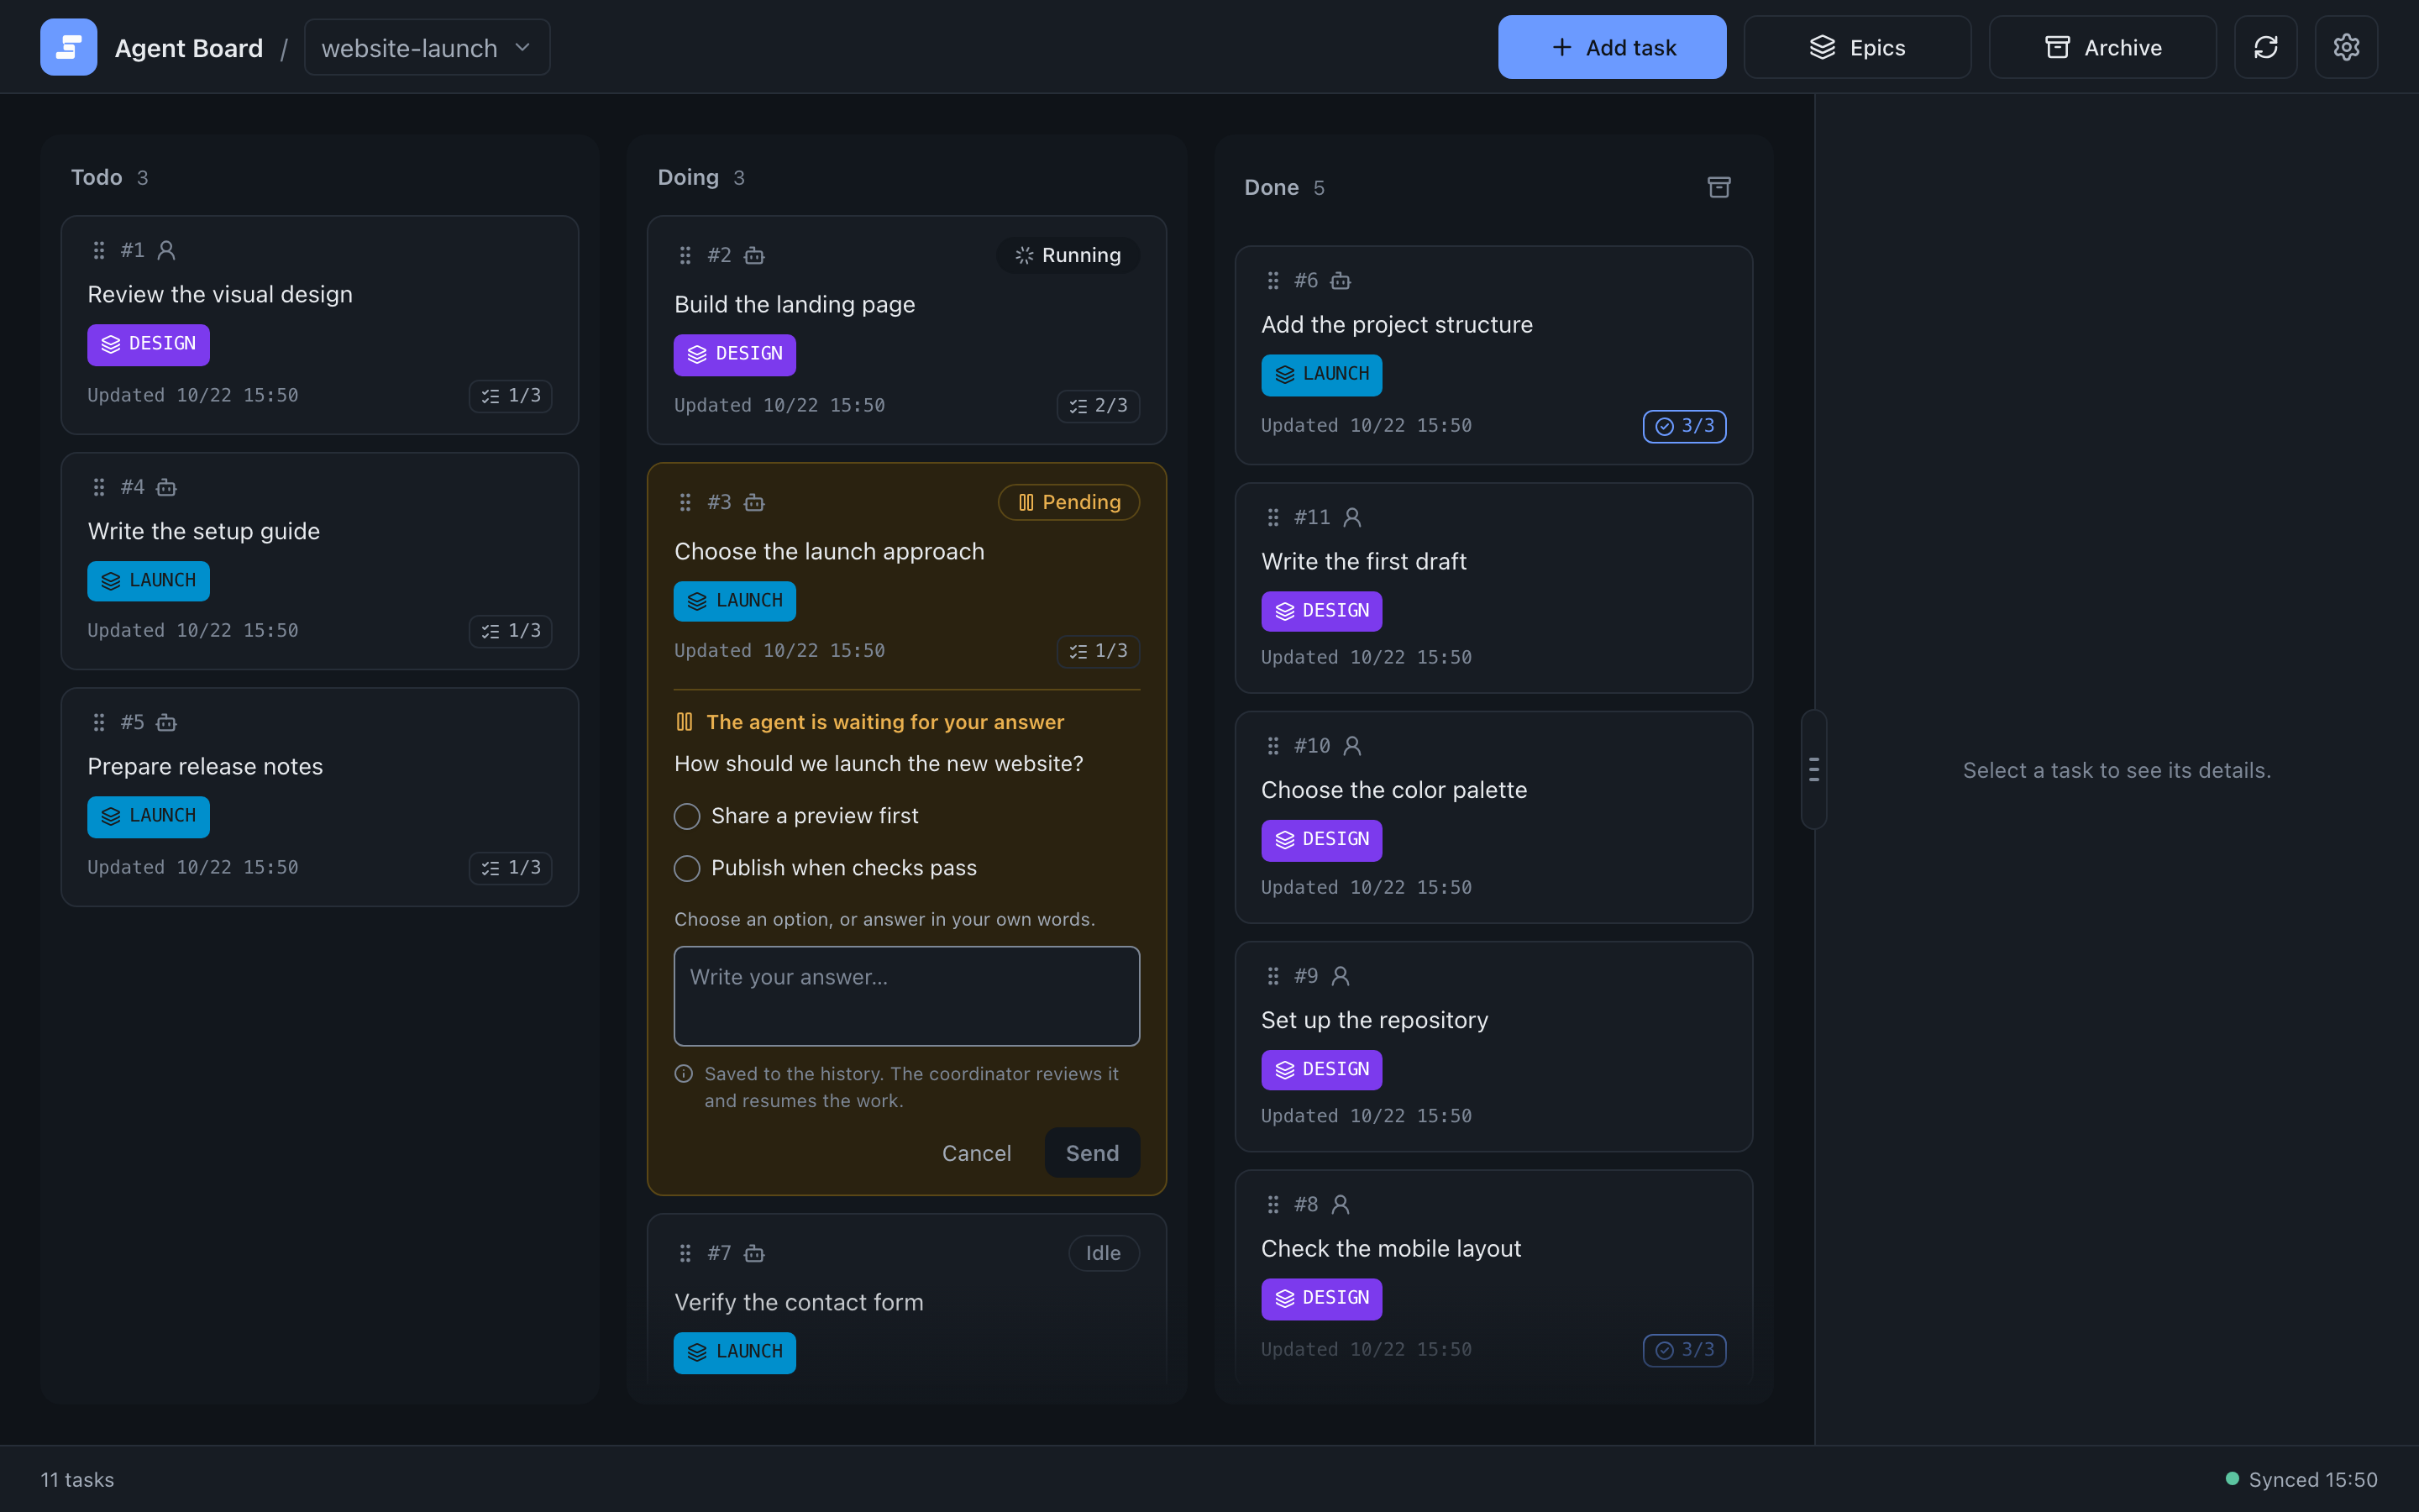Click the 2/3 checklist badge on task #2

pyautogui.click(x=1098, y=406)
